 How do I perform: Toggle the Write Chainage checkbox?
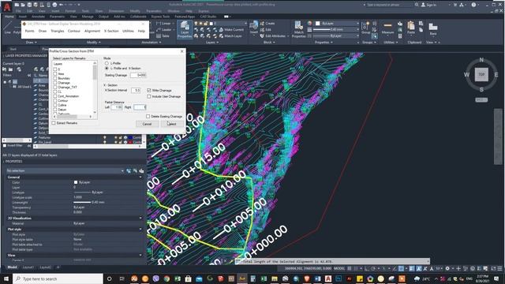149,91
